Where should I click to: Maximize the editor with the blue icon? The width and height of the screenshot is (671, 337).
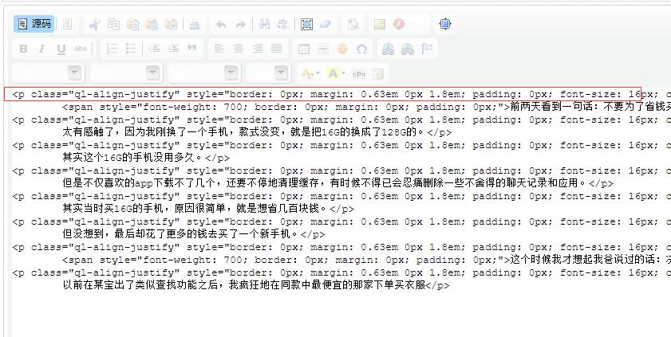coord(445,24)
